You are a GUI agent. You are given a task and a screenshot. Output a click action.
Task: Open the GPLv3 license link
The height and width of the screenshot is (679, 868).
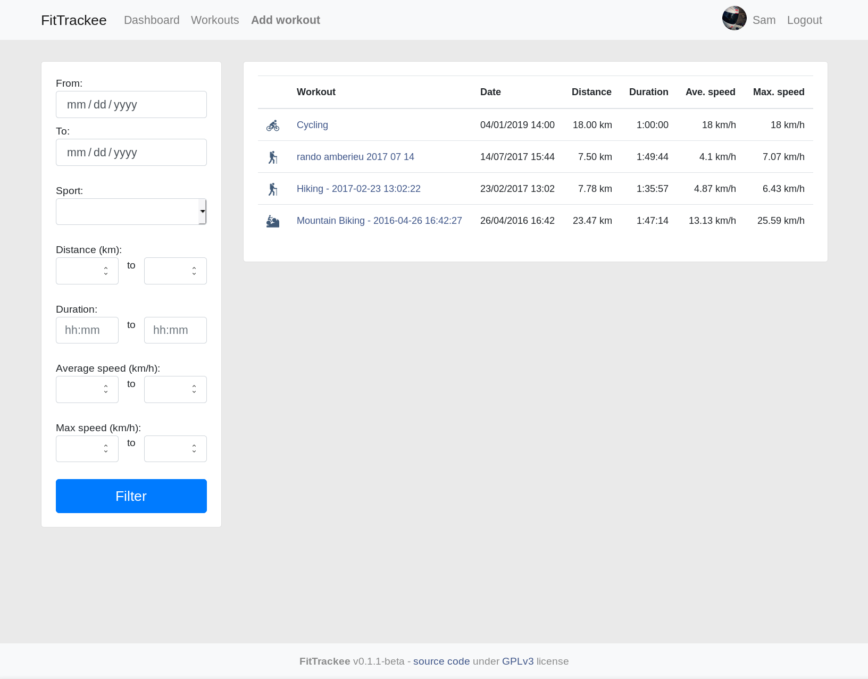(x=518, y=661)
